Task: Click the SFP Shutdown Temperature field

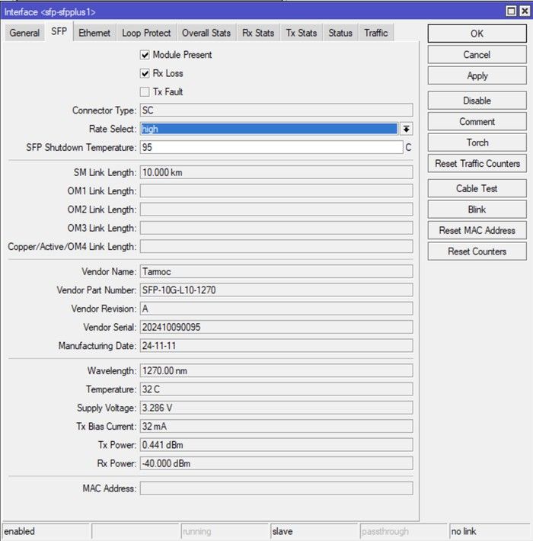Action: (x=270, y=148)
